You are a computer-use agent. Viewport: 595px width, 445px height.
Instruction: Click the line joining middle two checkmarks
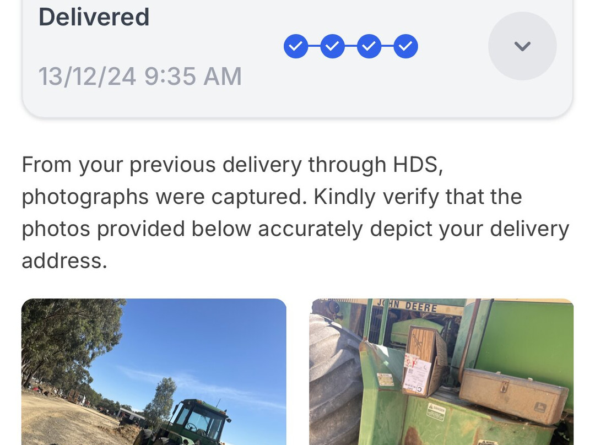click(x=351, y=46)
